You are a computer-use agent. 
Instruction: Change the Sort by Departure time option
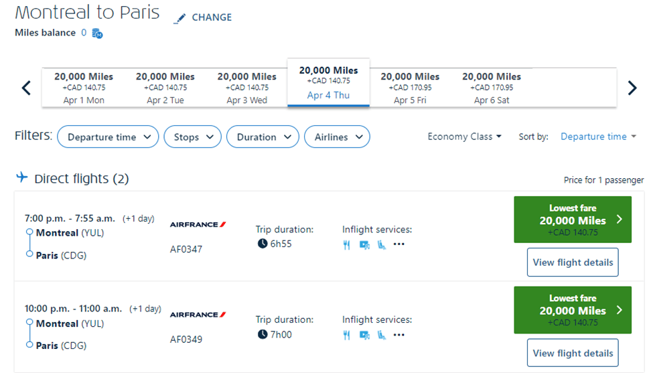[598, 137]
